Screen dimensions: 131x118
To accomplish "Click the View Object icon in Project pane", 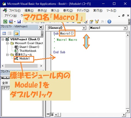I will 10,33.
